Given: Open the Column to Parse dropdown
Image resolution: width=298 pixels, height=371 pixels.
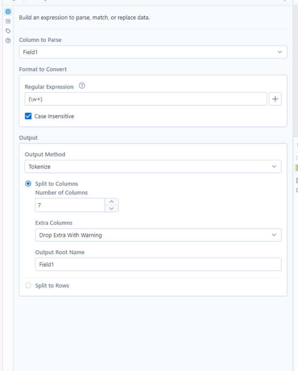Looking at the screenshot, I should coord(153,52).
